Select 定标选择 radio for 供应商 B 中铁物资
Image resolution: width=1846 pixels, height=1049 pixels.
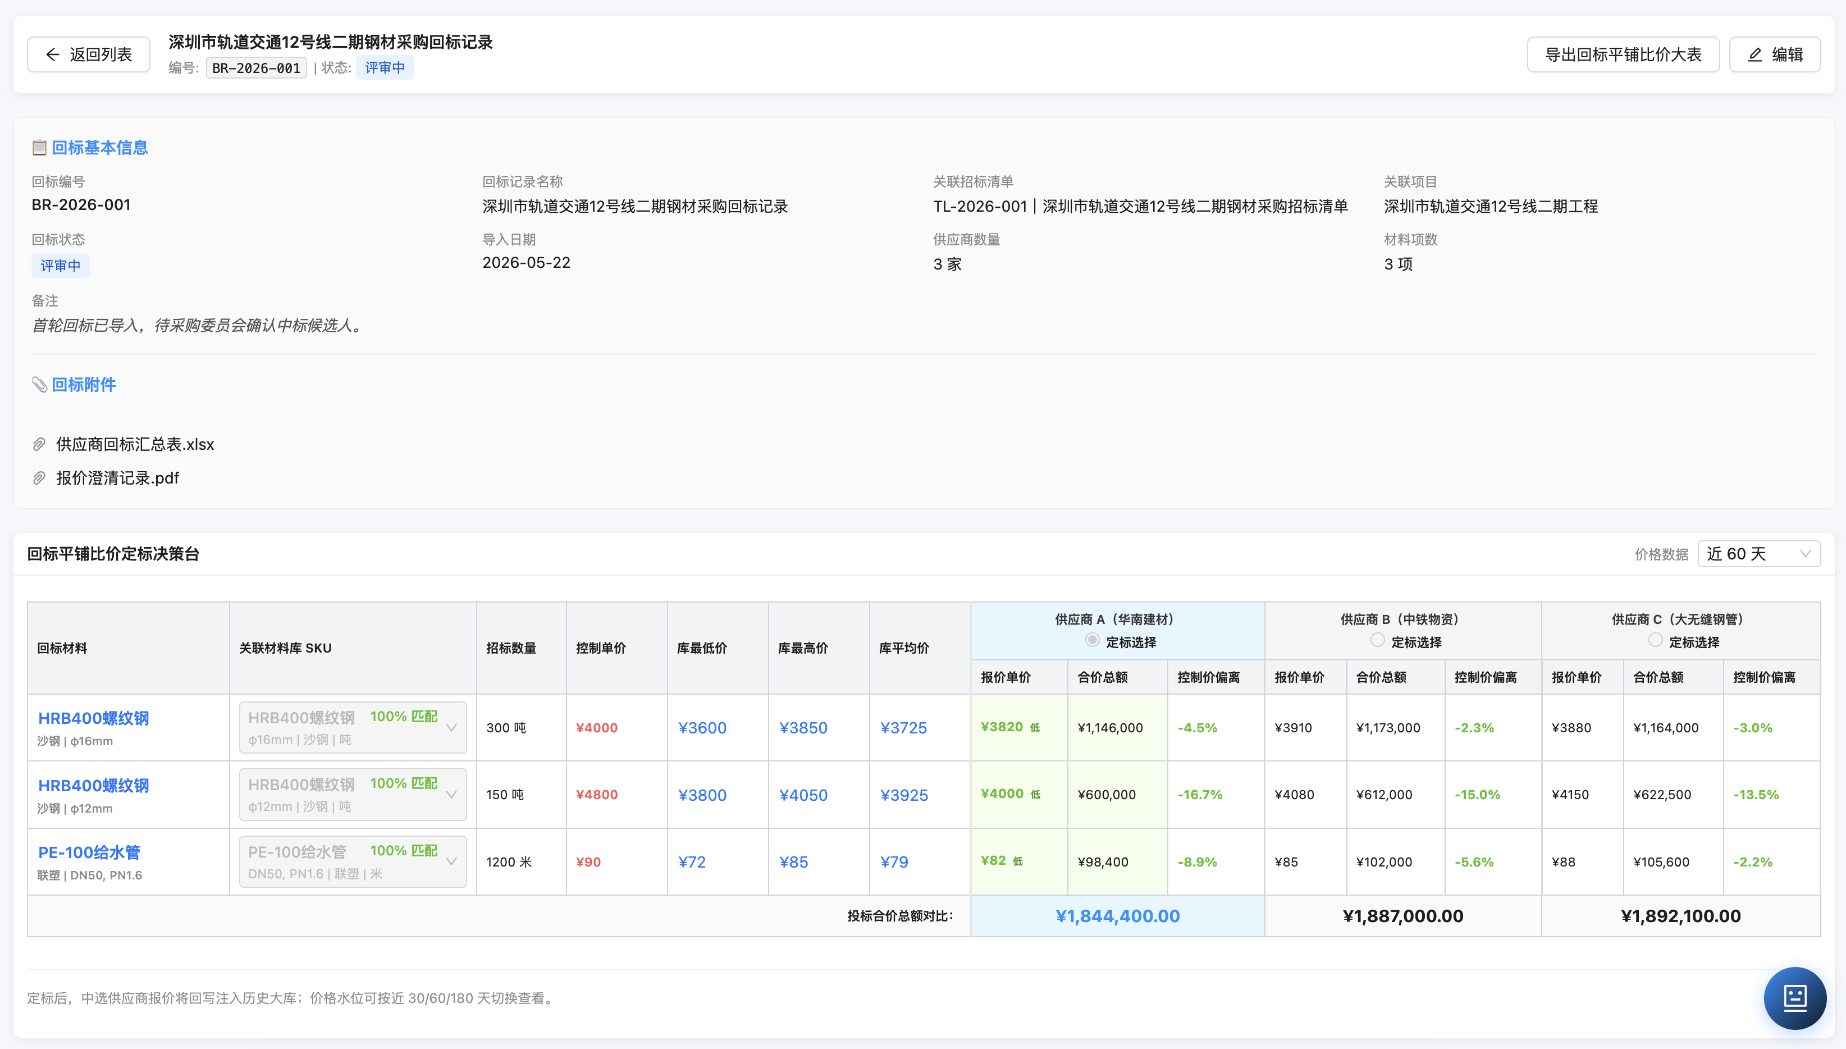click(1377, 641)
